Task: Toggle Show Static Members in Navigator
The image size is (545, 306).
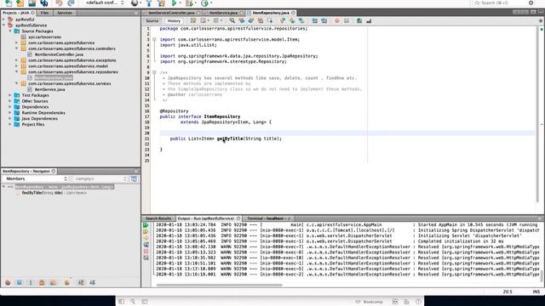Action: click(31, 282)
